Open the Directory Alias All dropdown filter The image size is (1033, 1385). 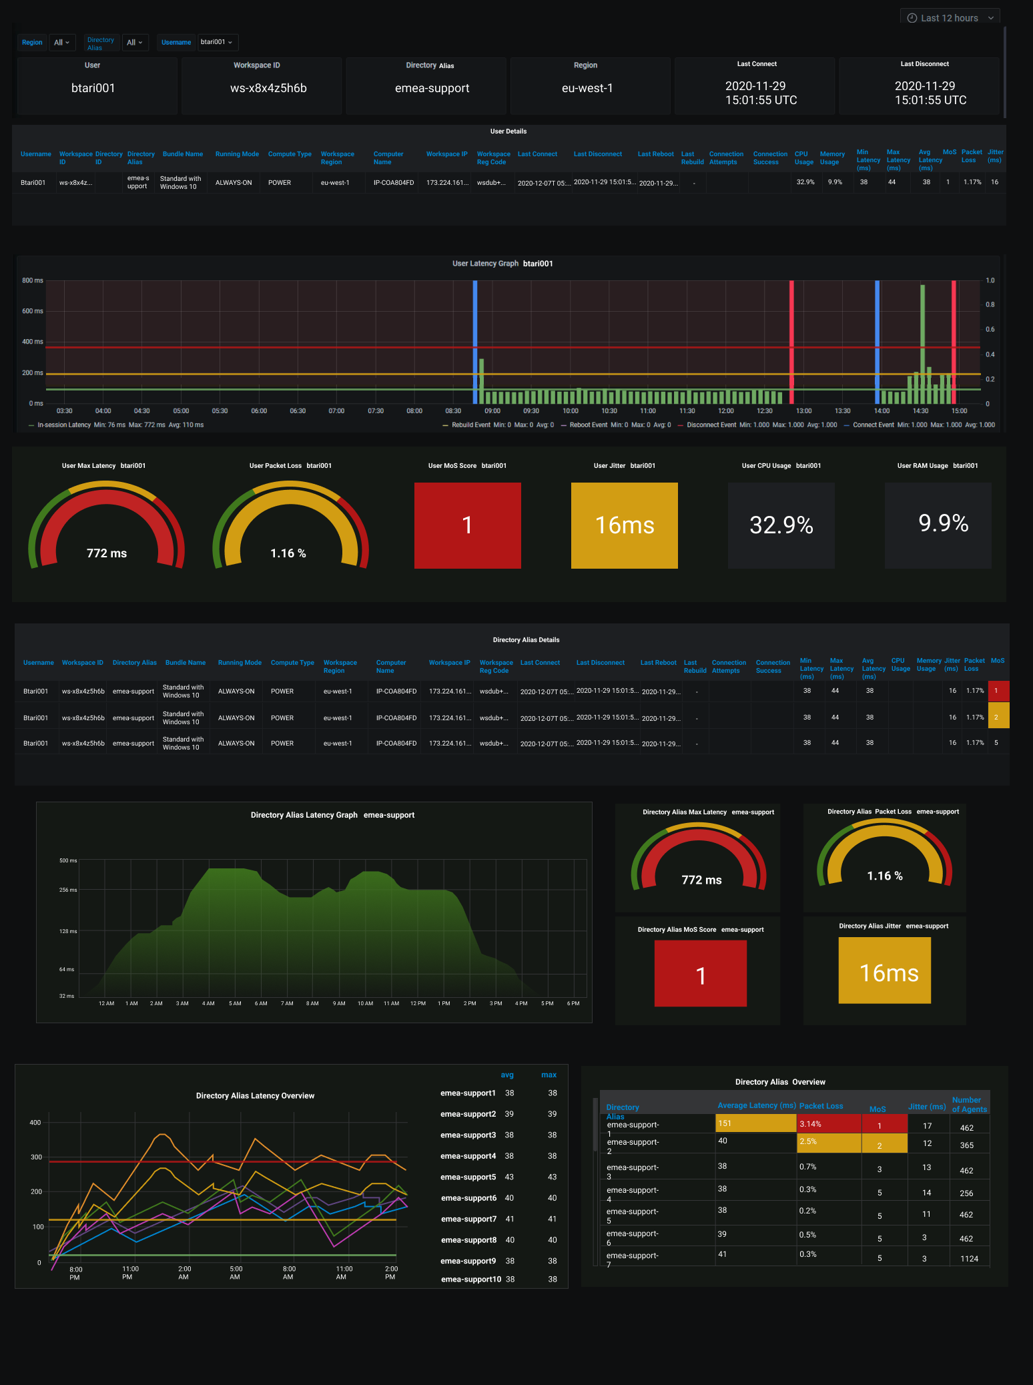[x=135, y=42]
